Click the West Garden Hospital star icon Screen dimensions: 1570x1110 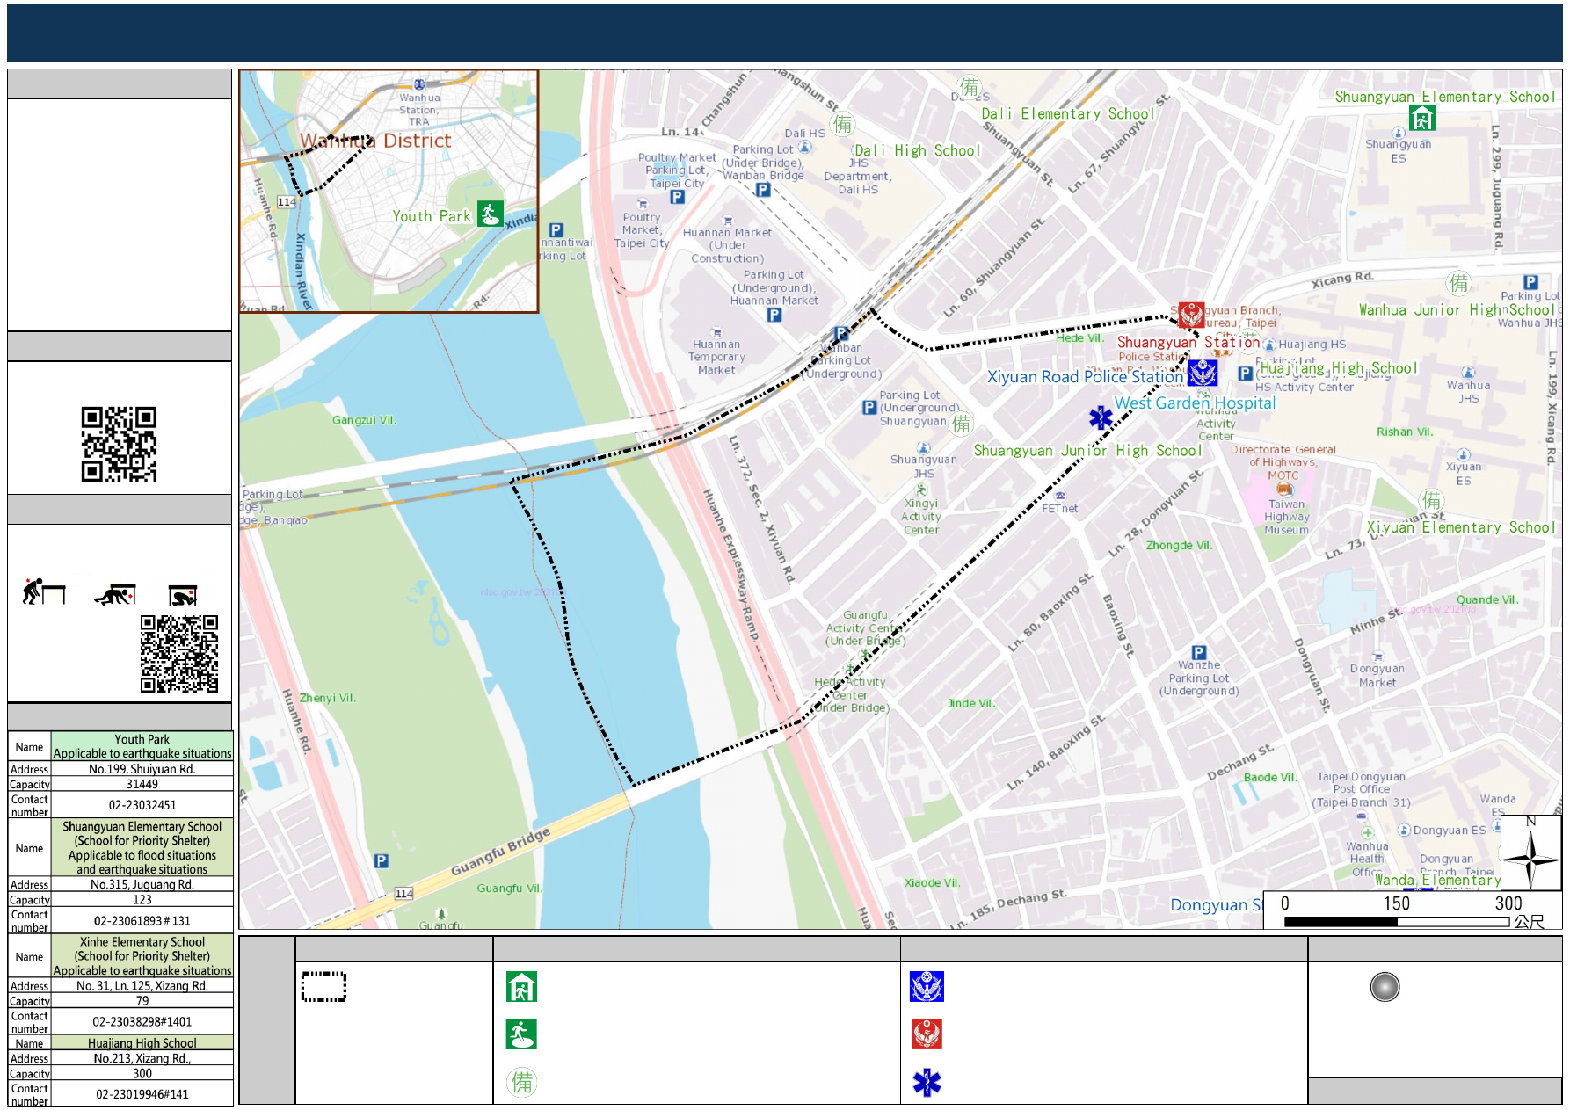tap(1101, 417)
